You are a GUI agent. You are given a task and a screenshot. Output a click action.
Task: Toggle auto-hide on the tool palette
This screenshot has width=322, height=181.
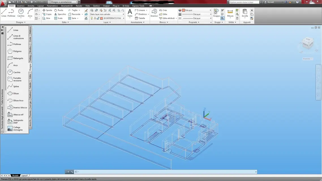(2, 30)
